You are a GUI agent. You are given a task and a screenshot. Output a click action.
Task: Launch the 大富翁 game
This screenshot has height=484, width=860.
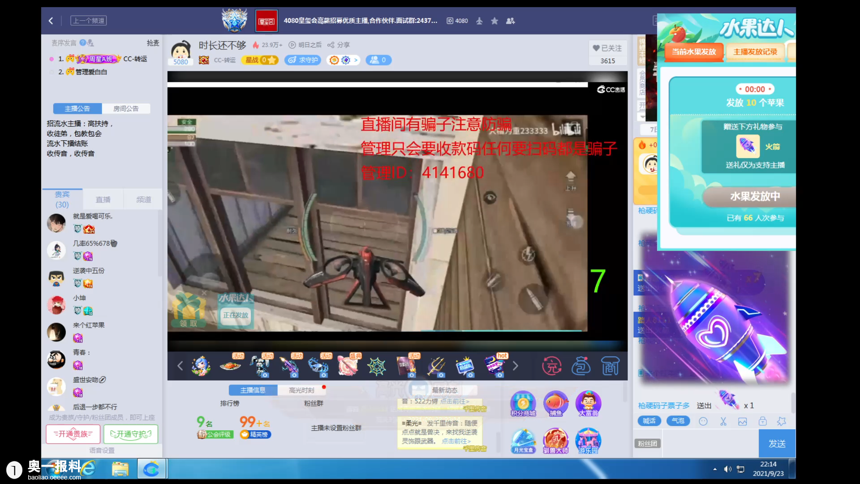(x=588, y=404)
